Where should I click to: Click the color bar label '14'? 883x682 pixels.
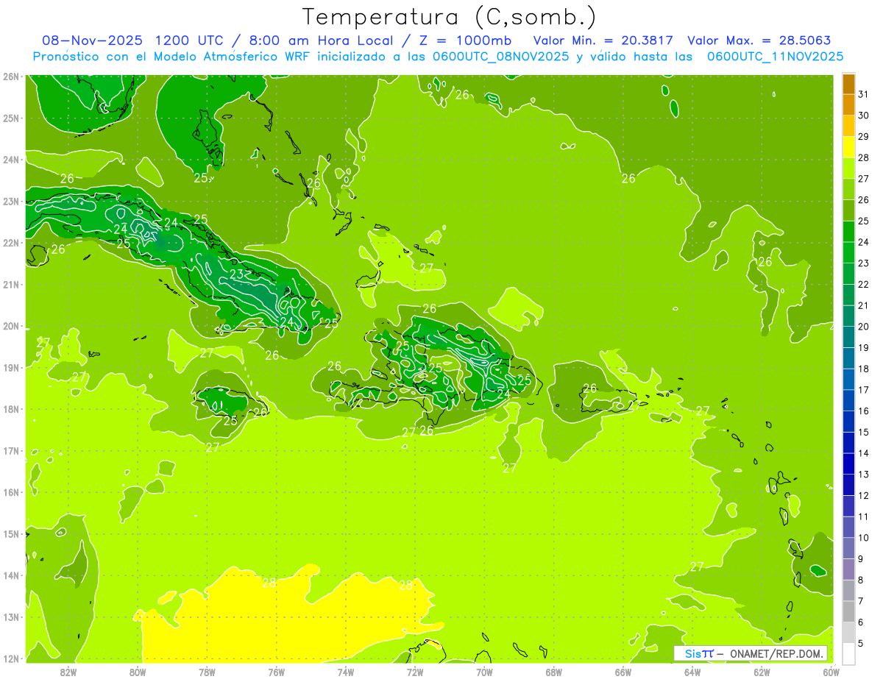864,453
